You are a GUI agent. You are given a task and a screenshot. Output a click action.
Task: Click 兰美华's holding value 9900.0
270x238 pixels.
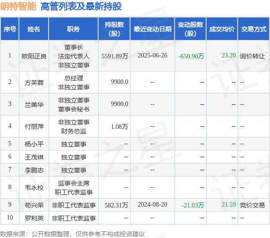pyautogui.click(x=120, y=104)
